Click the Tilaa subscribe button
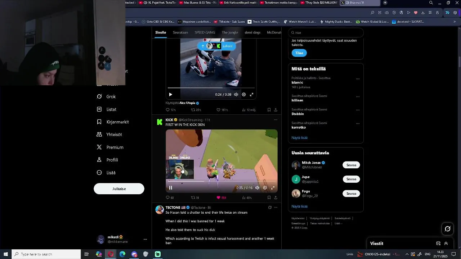461x259 pixels. coord(299,53)
